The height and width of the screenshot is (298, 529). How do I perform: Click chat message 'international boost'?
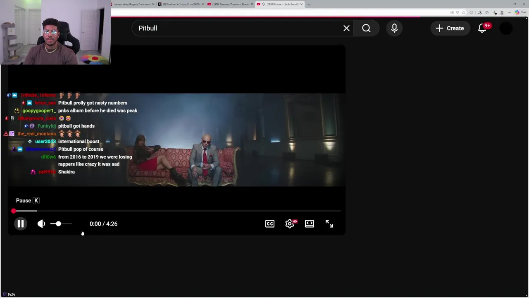(79, 142)
